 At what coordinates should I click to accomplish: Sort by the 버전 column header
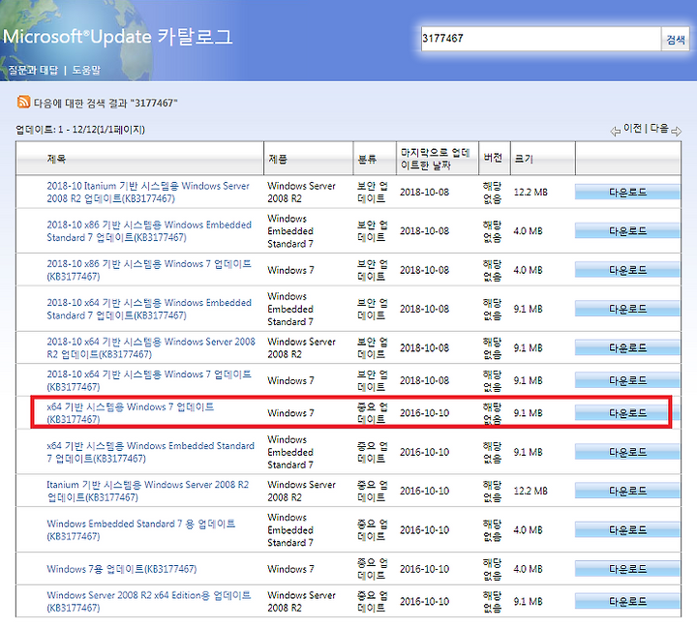[x=493, y=158]
